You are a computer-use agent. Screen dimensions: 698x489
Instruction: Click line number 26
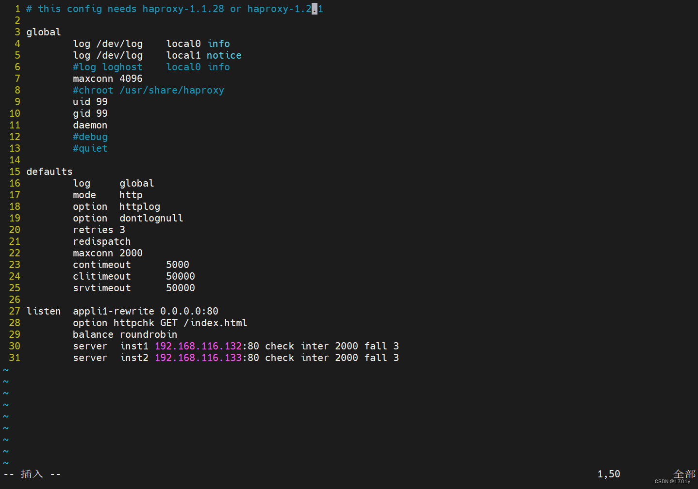[x=15, y=300]
